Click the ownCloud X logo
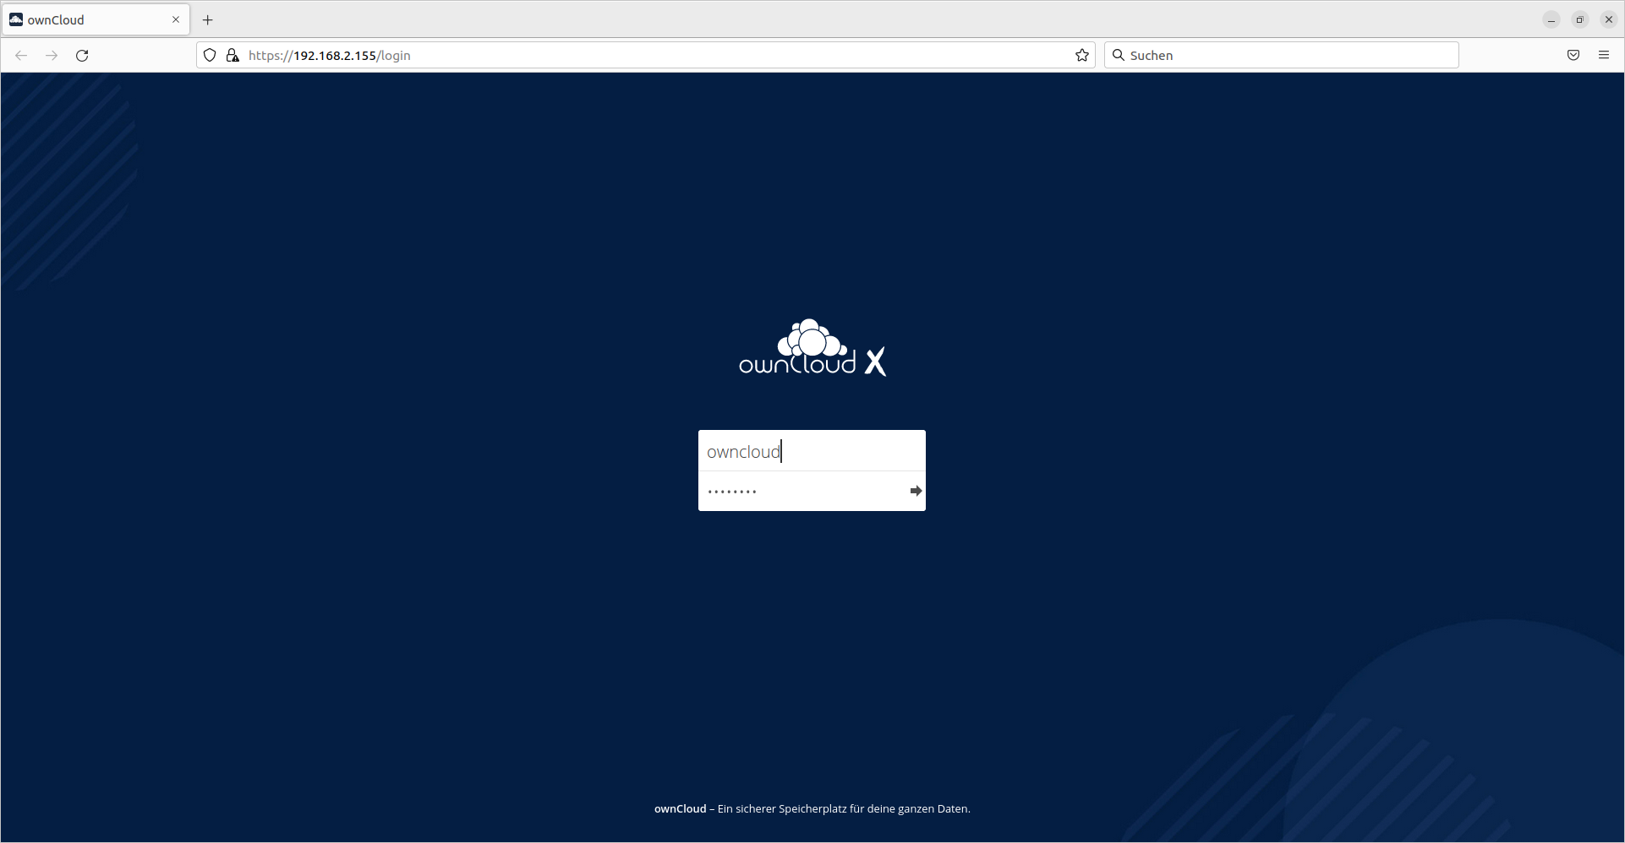This screenshot has height=843, width=1625. [812, 348]
